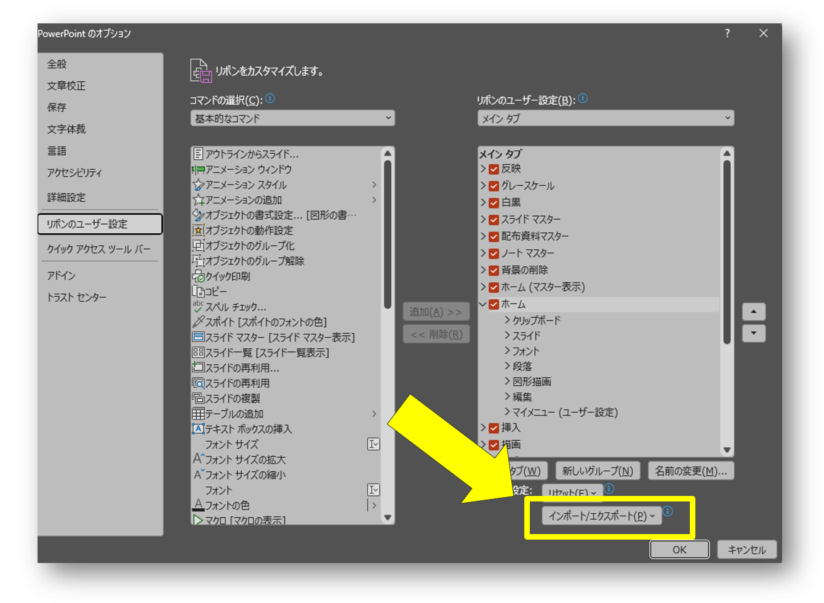Click the スライドの再利用... icon
824x603 pixels.
pyautogui.click(x=198, y=367)
